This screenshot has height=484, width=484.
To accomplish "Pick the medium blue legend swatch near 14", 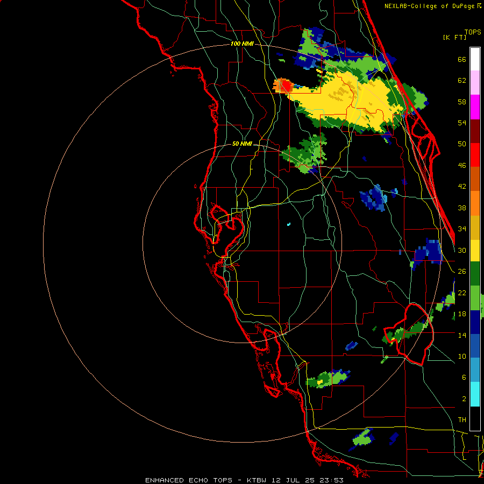I will (x=475, y=346).
